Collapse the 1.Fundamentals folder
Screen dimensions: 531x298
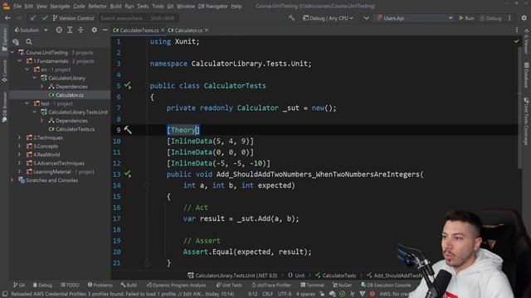tap(20, 60)
